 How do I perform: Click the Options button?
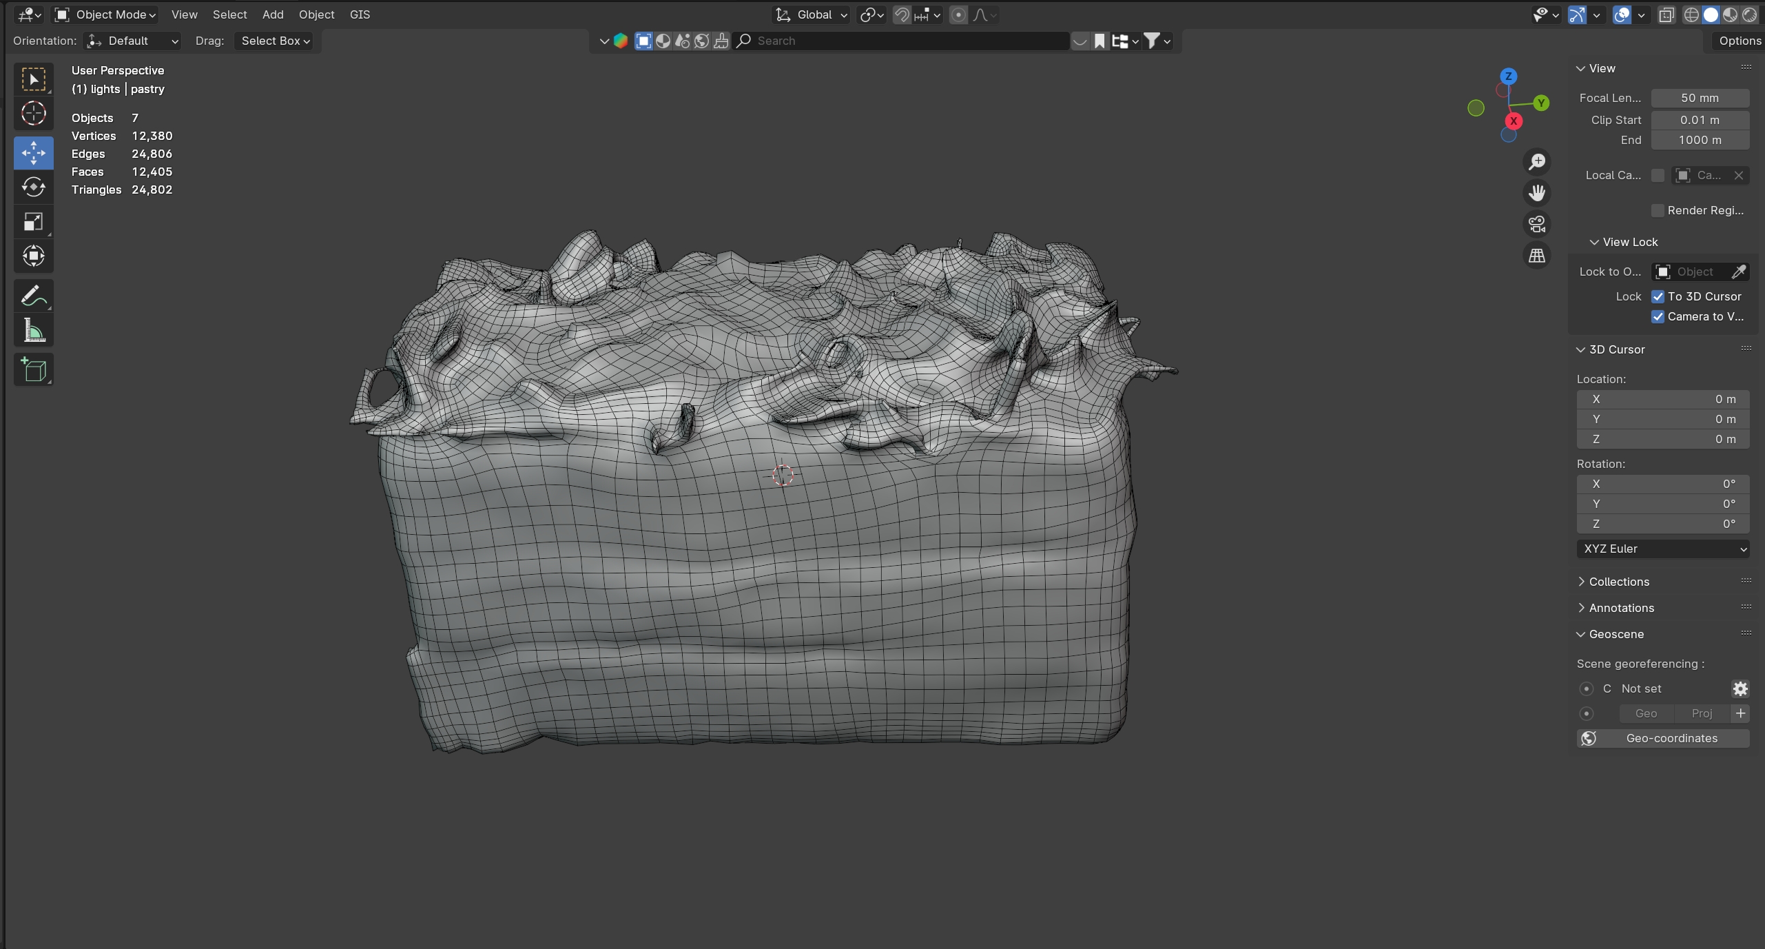[1739, 41]
